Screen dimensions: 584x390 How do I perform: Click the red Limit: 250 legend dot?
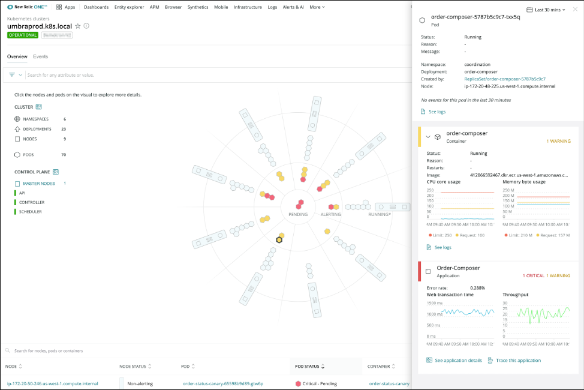(430, 235)
